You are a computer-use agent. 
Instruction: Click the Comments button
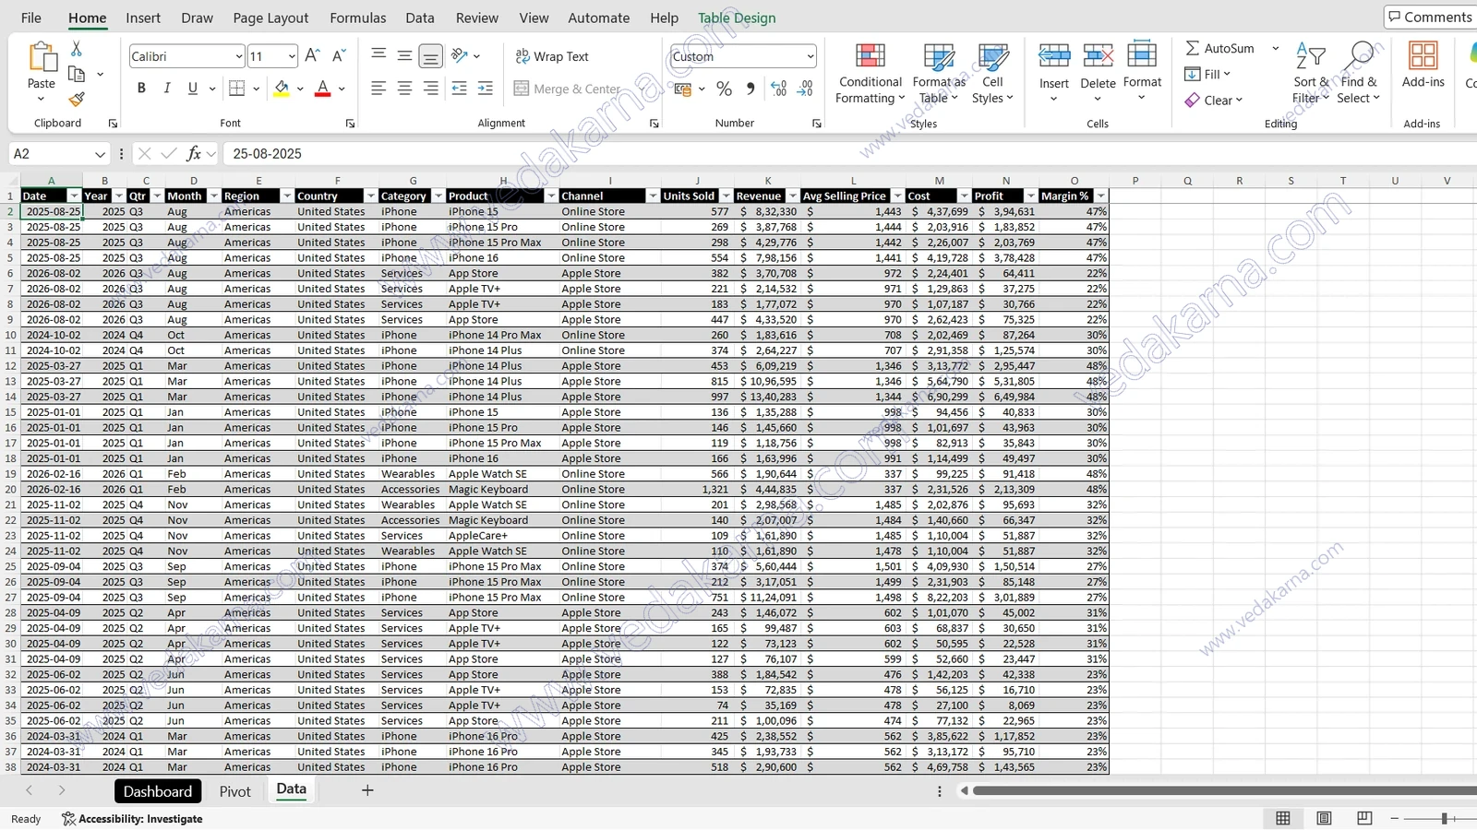point(1429,17)
